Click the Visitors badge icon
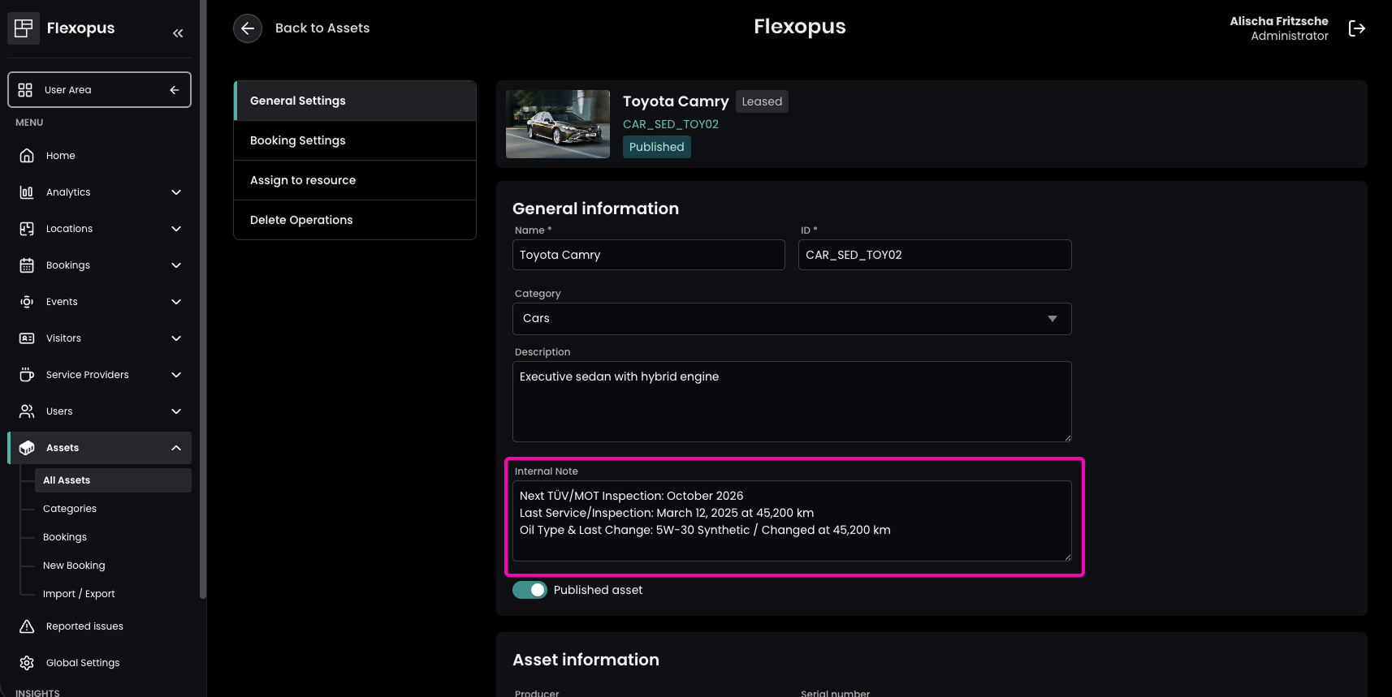Viewport: 1392px width, 697px height. click(x=27, y=338)
